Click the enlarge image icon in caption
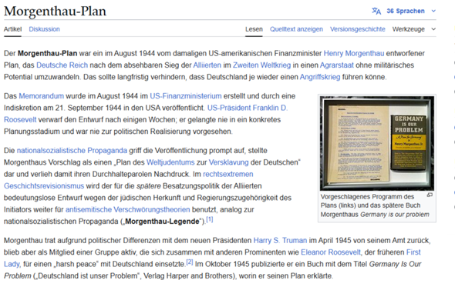The height and width of the screenshot is (287, 455). pos(430,195)
